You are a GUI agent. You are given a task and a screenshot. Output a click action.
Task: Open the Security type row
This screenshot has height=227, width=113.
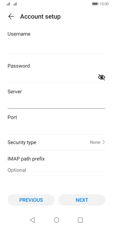point(56,142)
